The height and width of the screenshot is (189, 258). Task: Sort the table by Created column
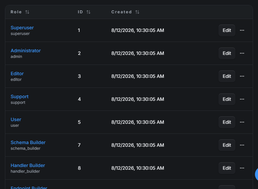(137, 12)
